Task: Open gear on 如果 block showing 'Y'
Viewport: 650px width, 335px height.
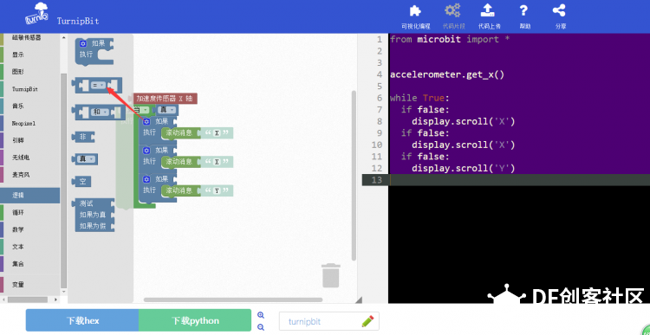Action: coord(146,179)
